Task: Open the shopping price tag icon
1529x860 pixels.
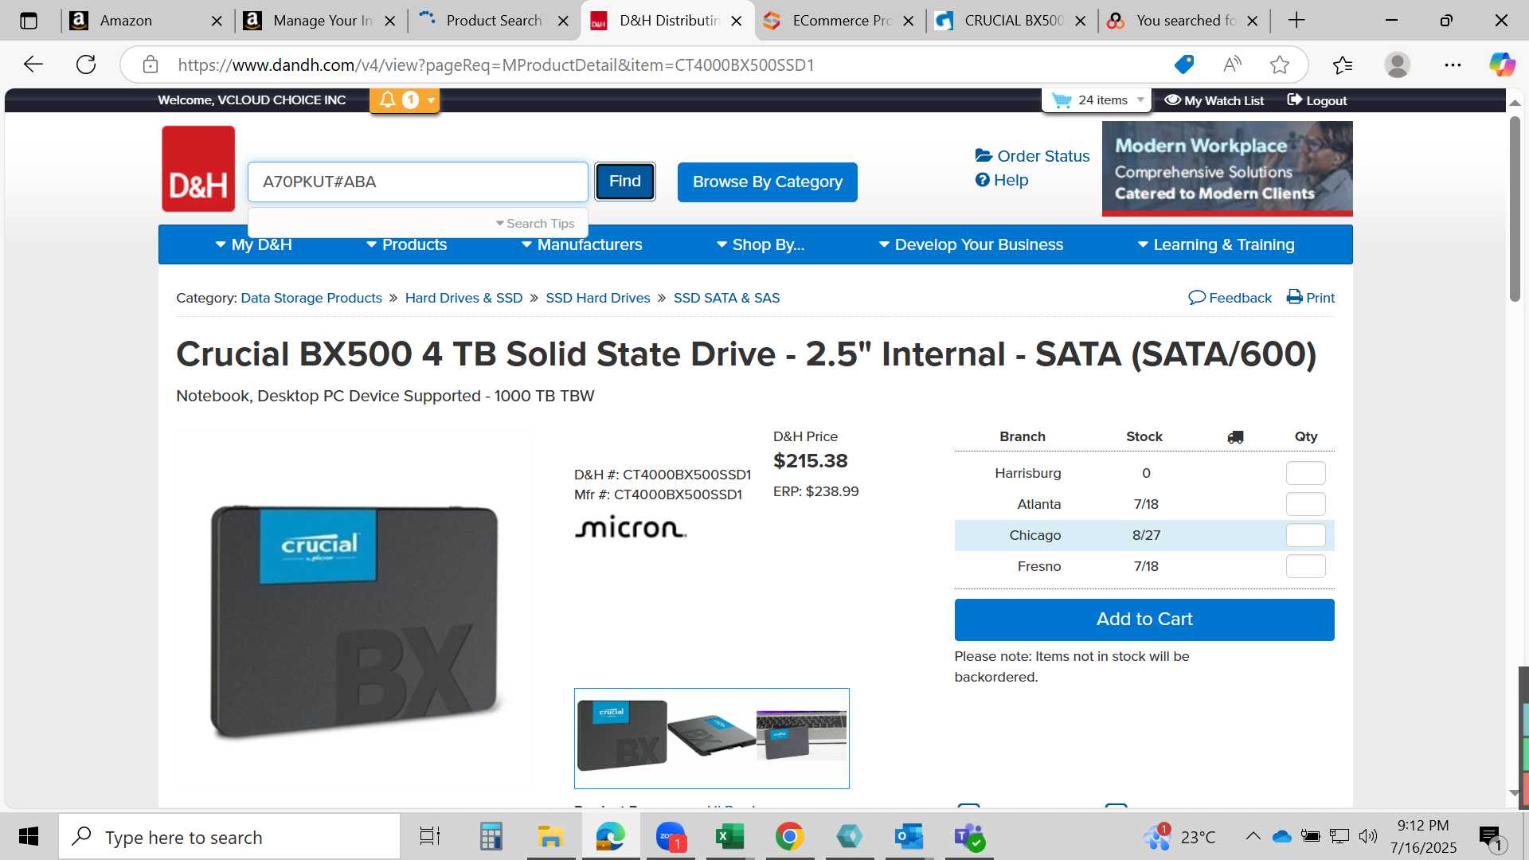Action: pos(1184,64)
